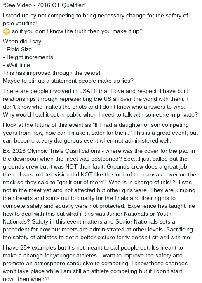Image resolution: width=202 pixels, height=283 pixels.
Task: Click the "*See Video - 2016 OT Qualifier*" line
Action: pos(44,5)
